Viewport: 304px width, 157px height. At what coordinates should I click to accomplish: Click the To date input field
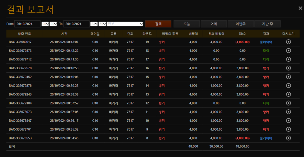pos(76,24)
